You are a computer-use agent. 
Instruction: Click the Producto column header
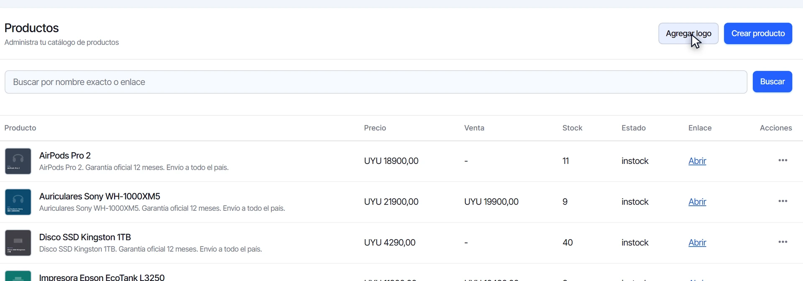click(x=20, y=128)
